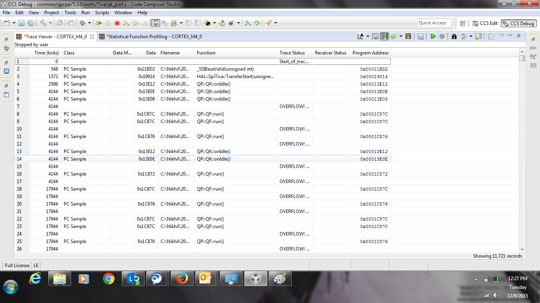Click the Step Return icon
This screenshot has width=540, height=303.
(144, 23)
